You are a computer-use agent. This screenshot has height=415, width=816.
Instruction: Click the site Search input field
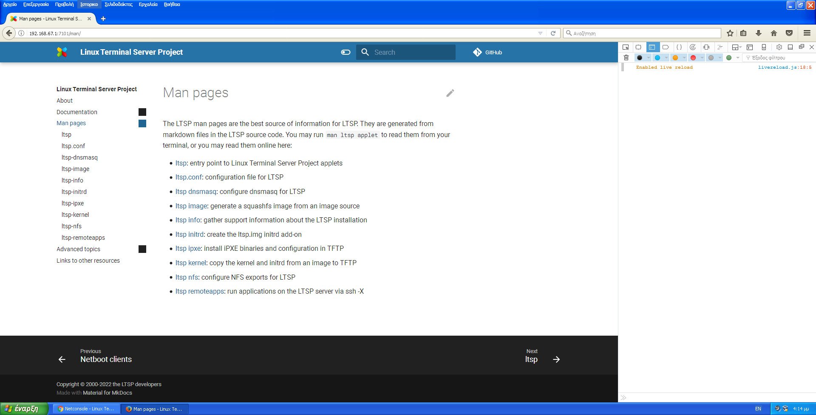(406, 52)
